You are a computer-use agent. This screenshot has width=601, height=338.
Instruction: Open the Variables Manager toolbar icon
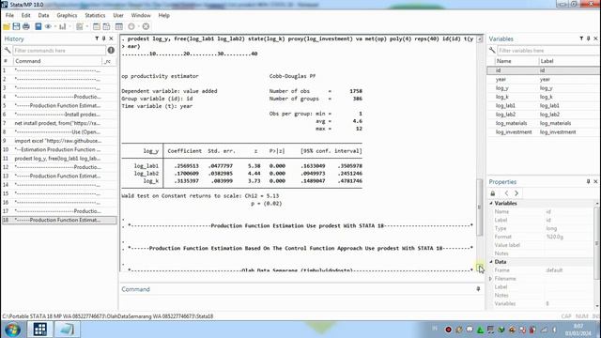tap(119, 26)
